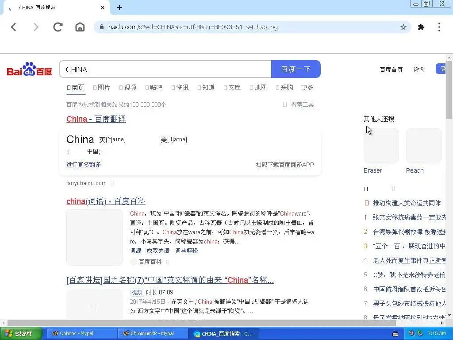The height and width of the screenshot is (340, 453).
Task: Open hot topic 推动构建人类命运共同体
Action: click(407, 203)
